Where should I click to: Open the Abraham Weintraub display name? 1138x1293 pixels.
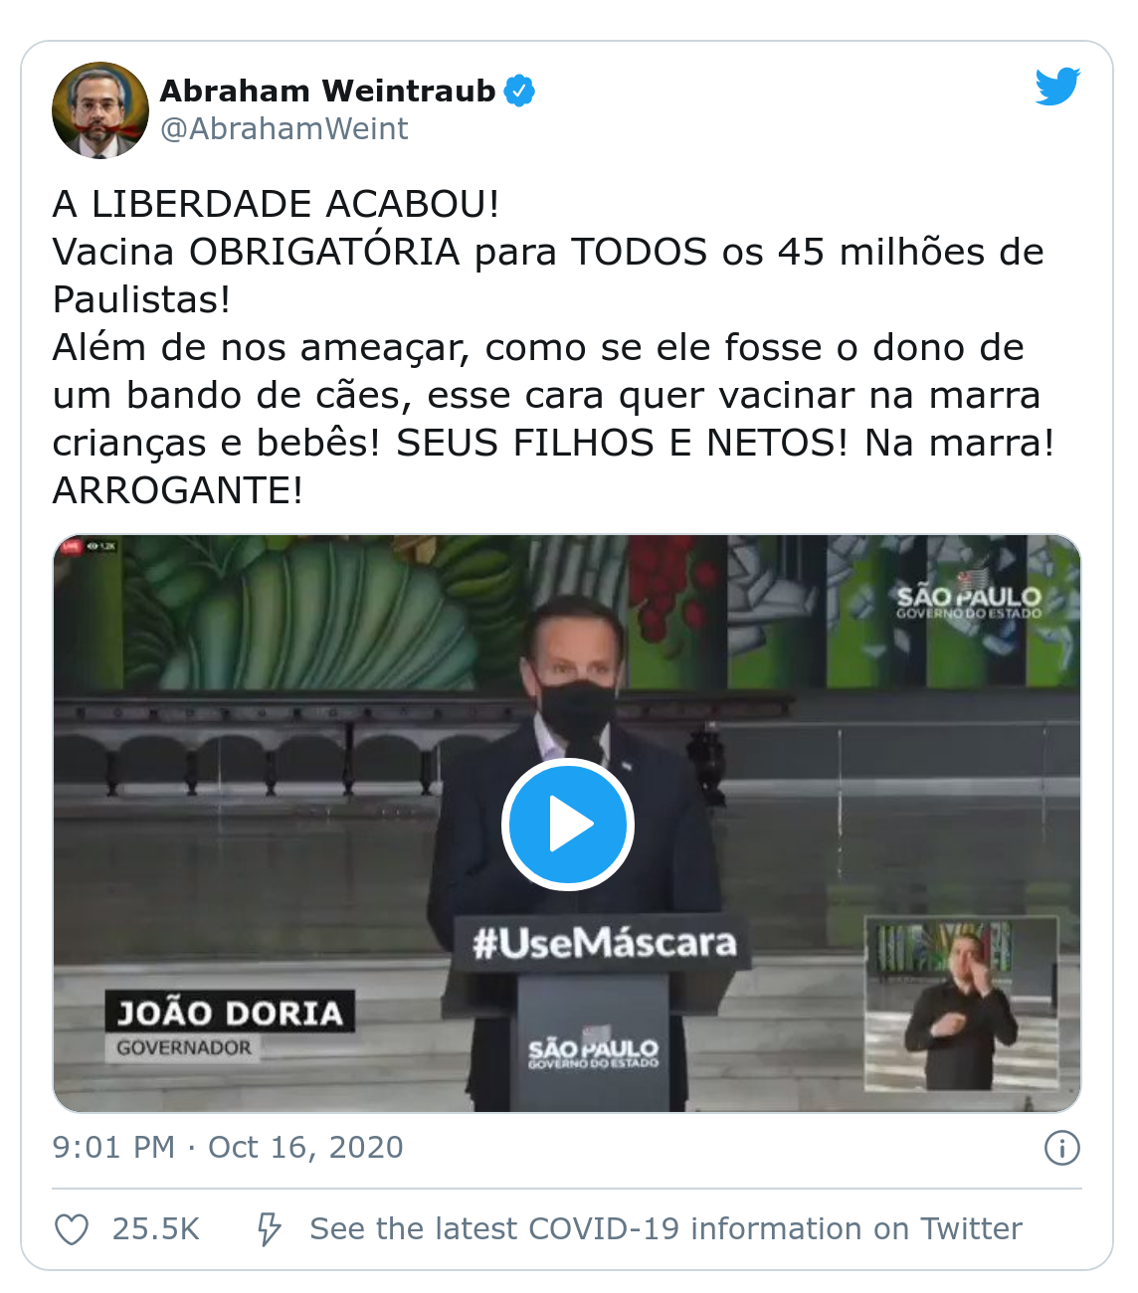point(327,91)
